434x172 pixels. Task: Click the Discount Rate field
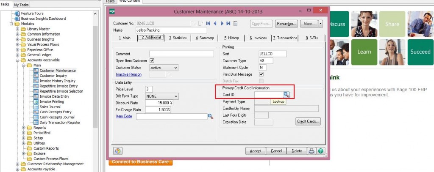(x=159, y=103)
